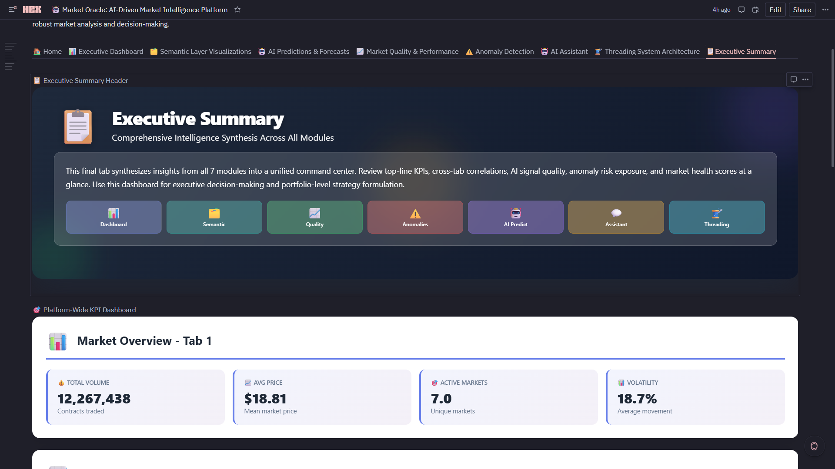Click the floating help circle icon
This screenshot has width=835, height=469.
[x=814, y=446]
